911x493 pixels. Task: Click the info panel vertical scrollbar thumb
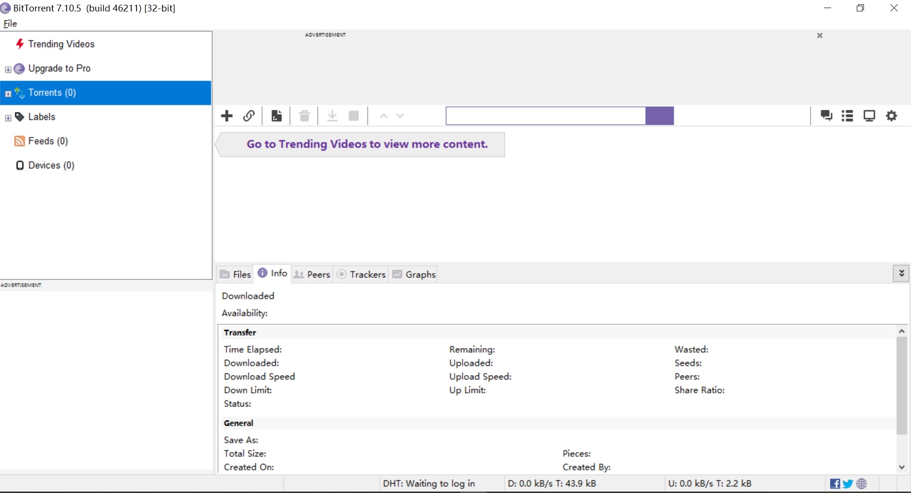pyautogui.click(x=901, y=386)
